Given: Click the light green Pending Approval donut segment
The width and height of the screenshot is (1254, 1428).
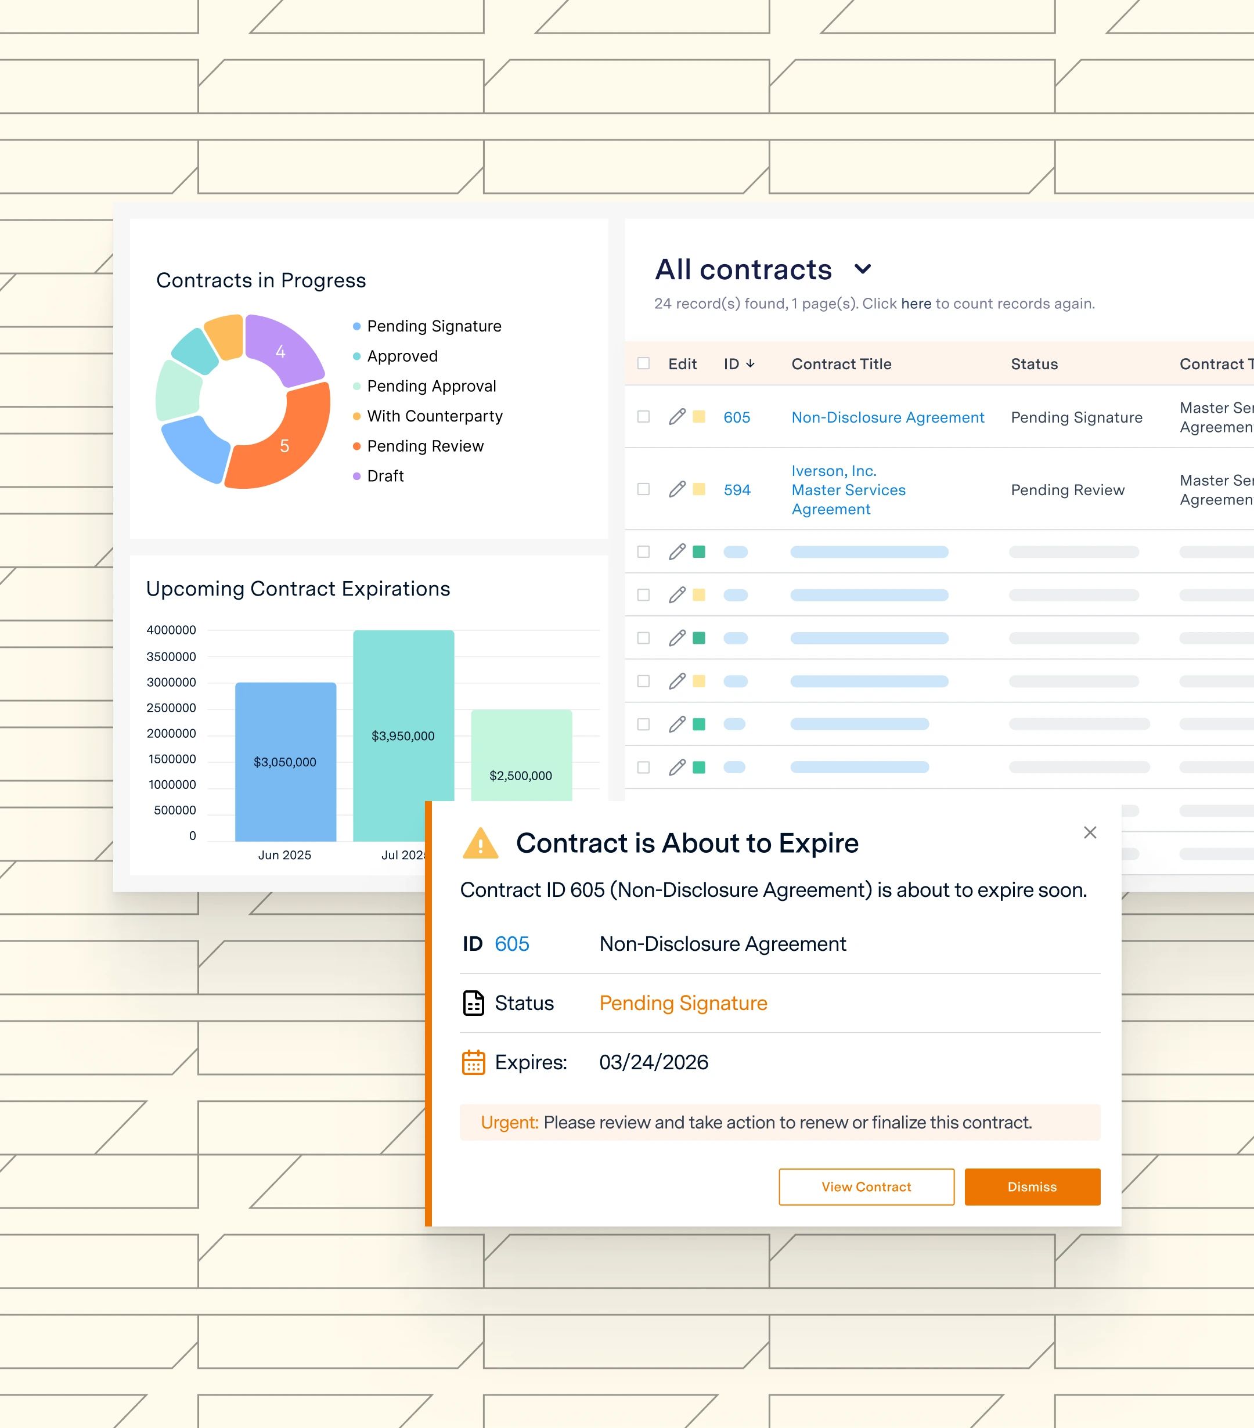Looking at the screenshot, I should click(178, 390).
